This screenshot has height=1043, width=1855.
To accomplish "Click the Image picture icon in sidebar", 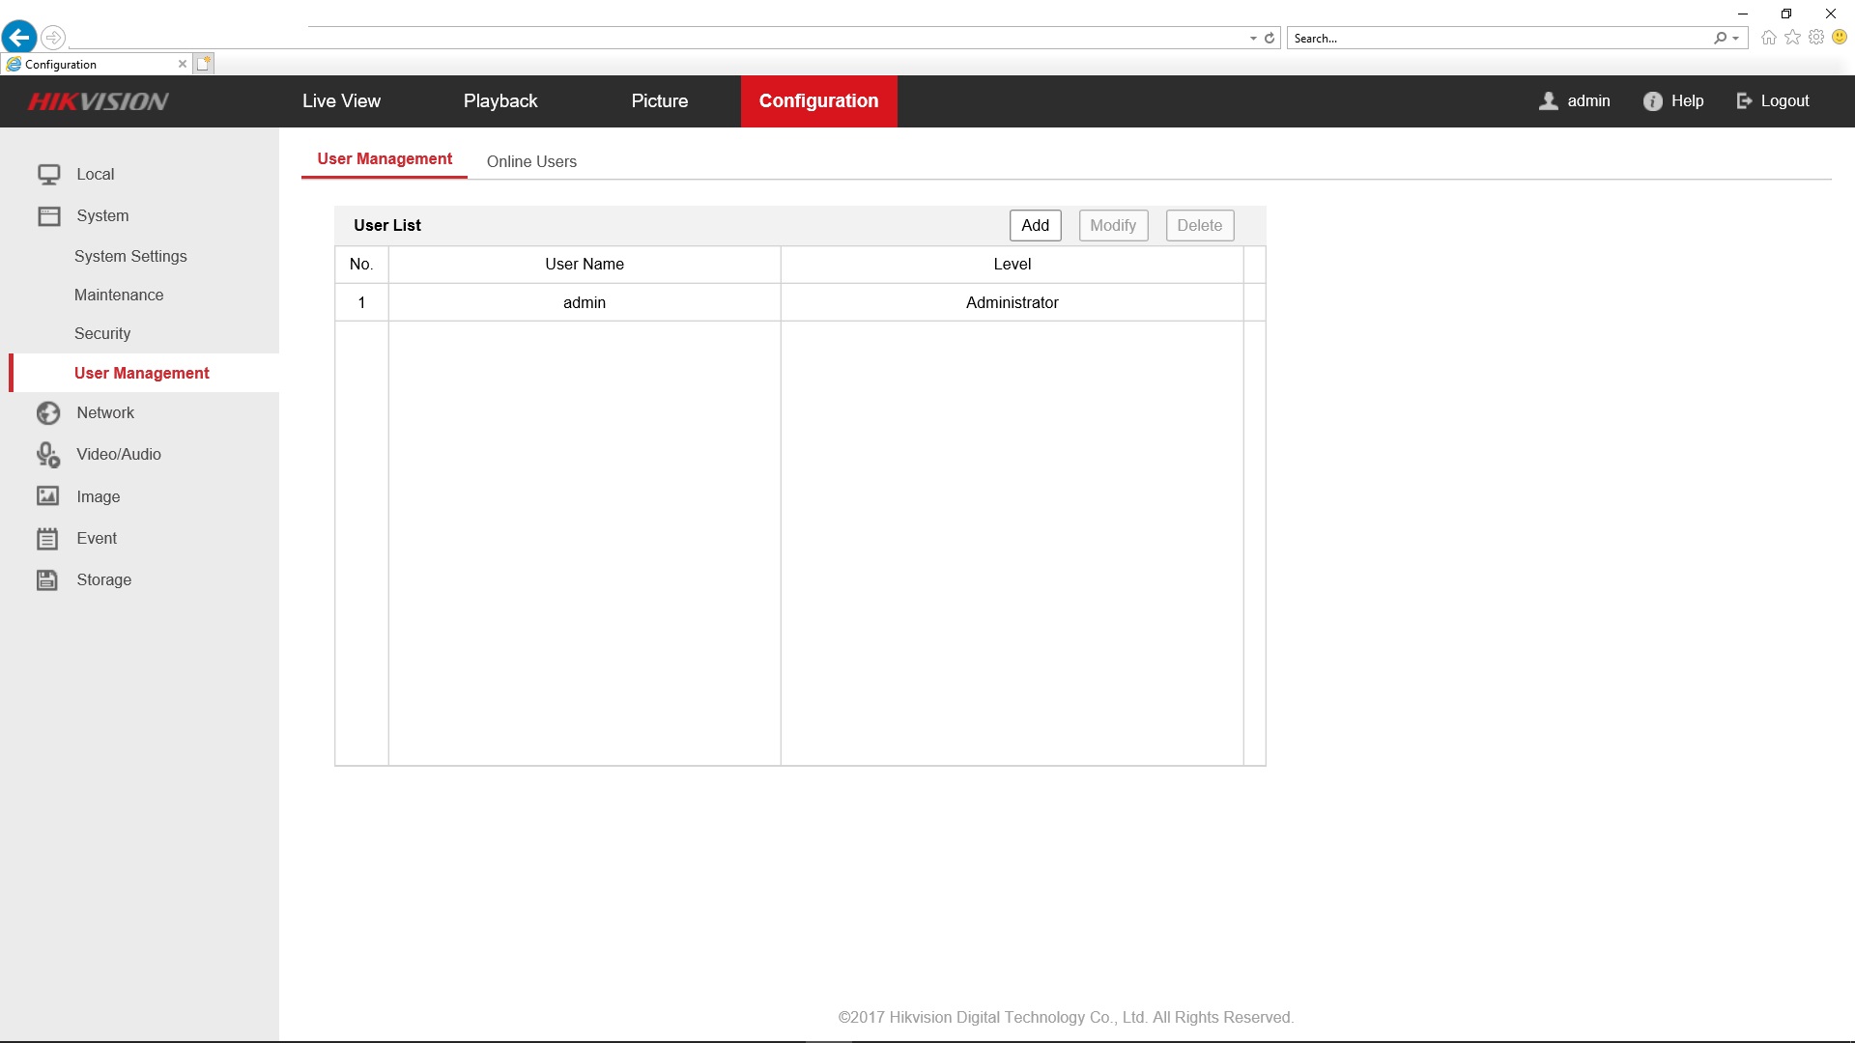I will point(48,496).
